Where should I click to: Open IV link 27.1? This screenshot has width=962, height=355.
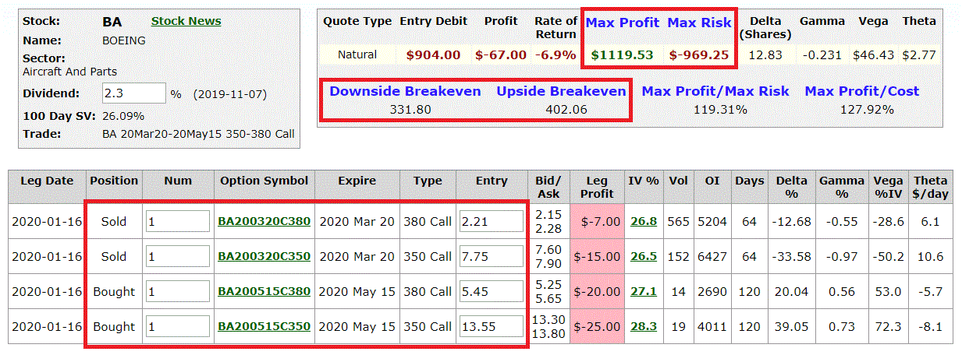click(x=644, y=291)
